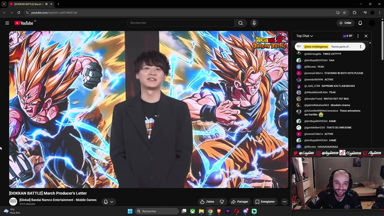Image resolution: width=384 pixels, height=216 pixels.
Task: Open Chrome three-dot menu
Action: pos(379,13)
